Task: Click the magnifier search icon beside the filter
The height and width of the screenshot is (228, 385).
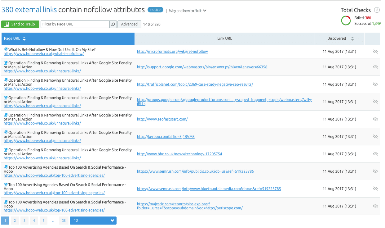Action: point(113,24)
